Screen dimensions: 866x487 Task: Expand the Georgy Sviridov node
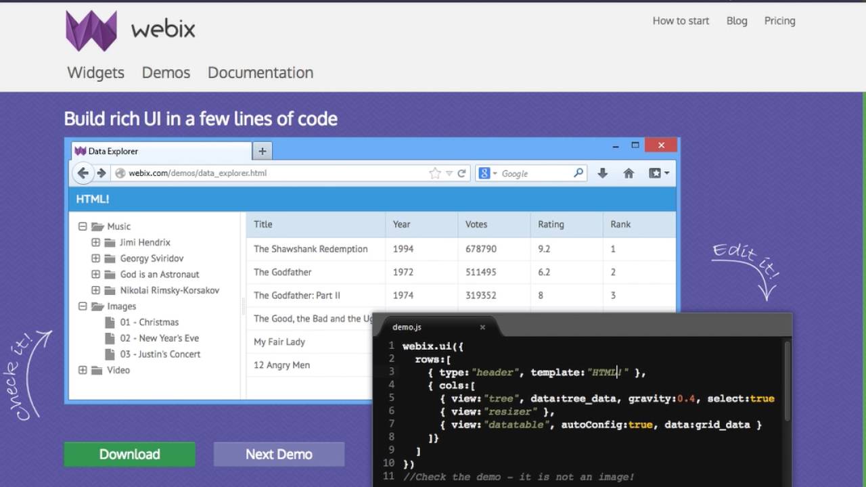pyautogui.click(x=95, y=258)
